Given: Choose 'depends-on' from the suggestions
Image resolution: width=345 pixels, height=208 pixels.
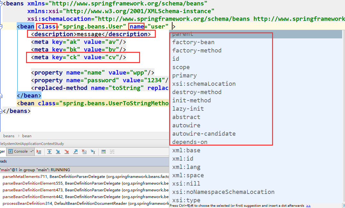Looking at the screenshot, I should pyautogui.click(x=256, y=142).
